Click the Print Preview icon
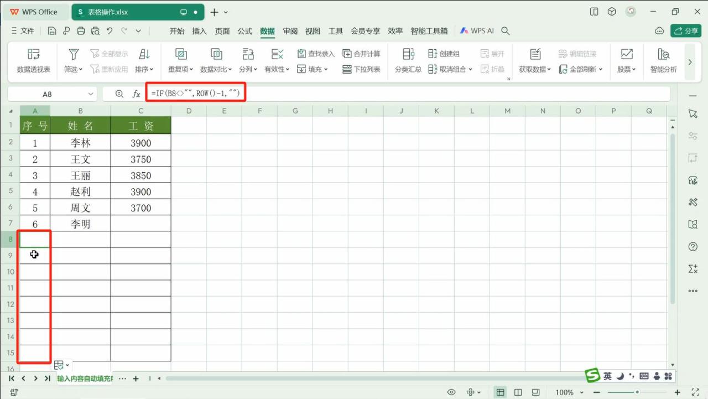The image size is (708, 399). tap(95, 31)
